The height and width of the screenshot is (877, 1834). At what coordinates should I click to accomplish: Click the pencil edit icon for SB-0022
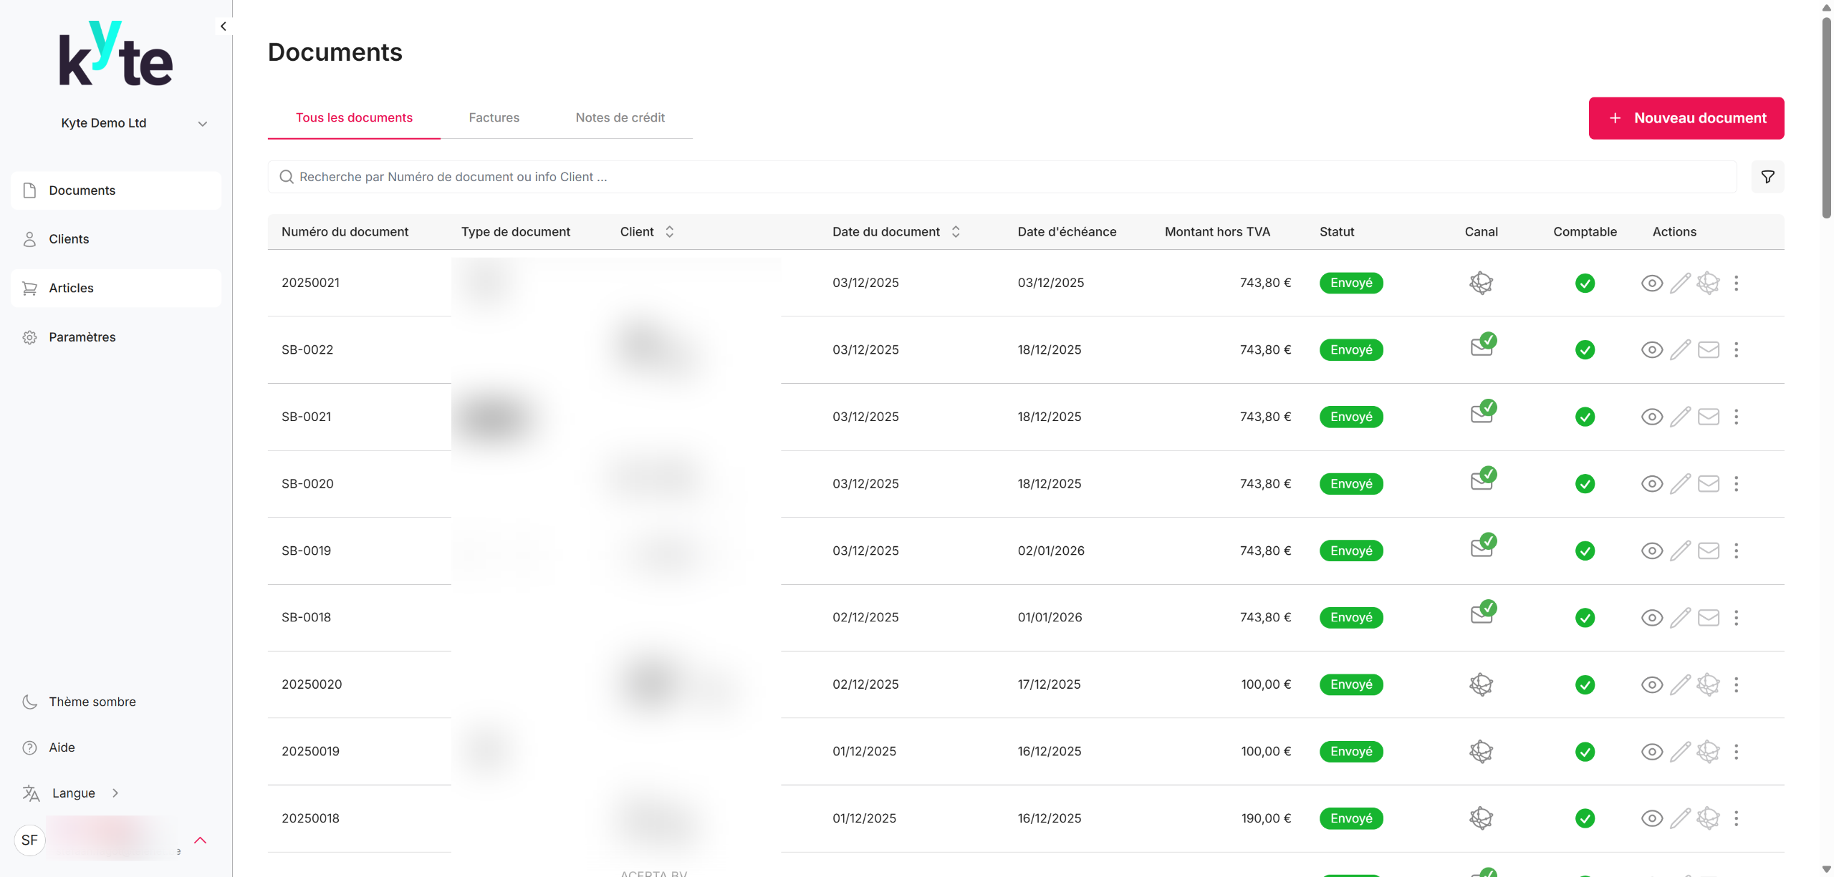[x=1680, y=350]
